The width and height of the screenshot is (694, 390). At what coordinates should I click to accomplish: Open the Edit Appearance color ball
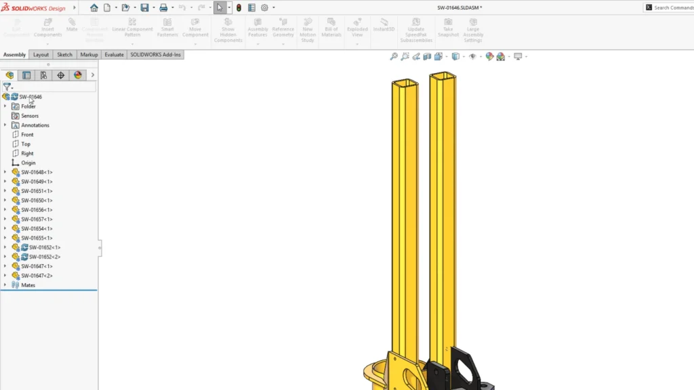[489, 57]
